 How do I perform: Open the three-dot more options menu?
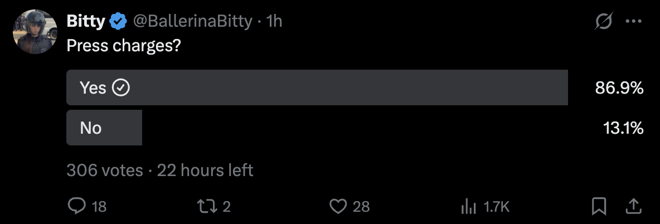tap(634, 22)
